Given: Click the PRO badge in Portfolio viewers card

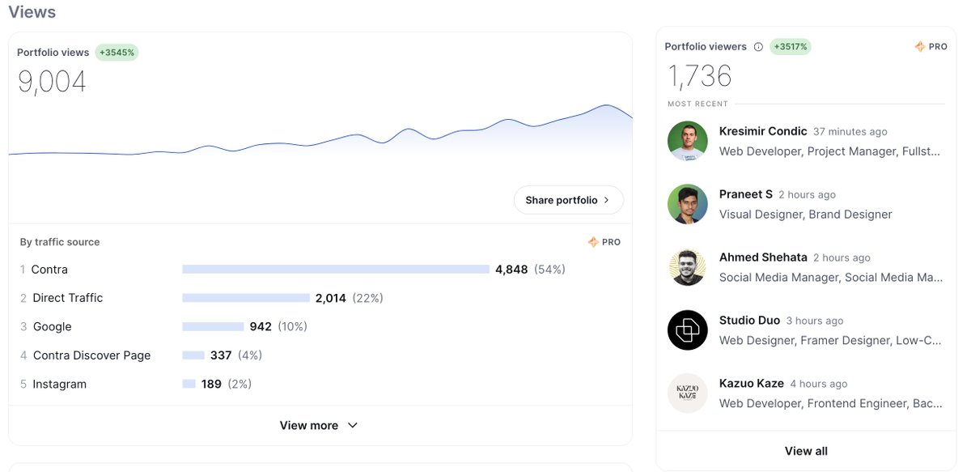Looking at the screenshot, I should [931, 47].
